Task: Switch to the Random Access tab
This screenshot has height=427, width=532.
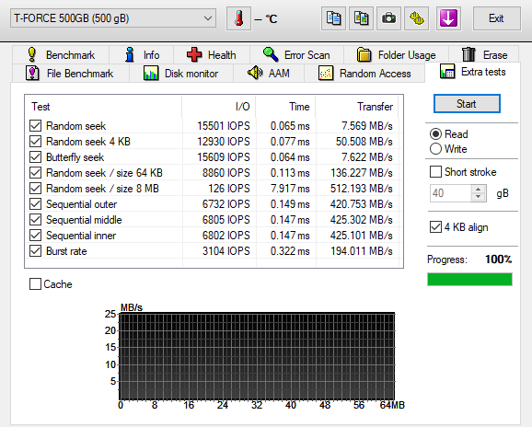Action: (364, 74)
